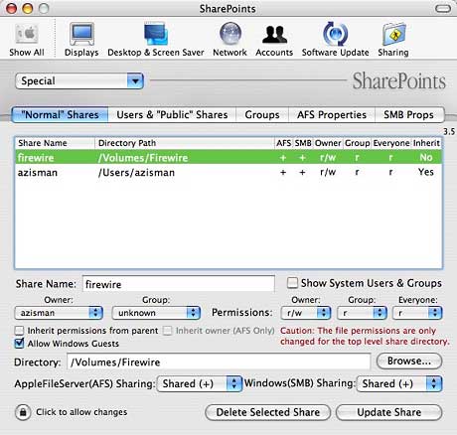Click the Owner column header in table
The height and width of the screenshot is (435, 457).
tap(328, 143)
